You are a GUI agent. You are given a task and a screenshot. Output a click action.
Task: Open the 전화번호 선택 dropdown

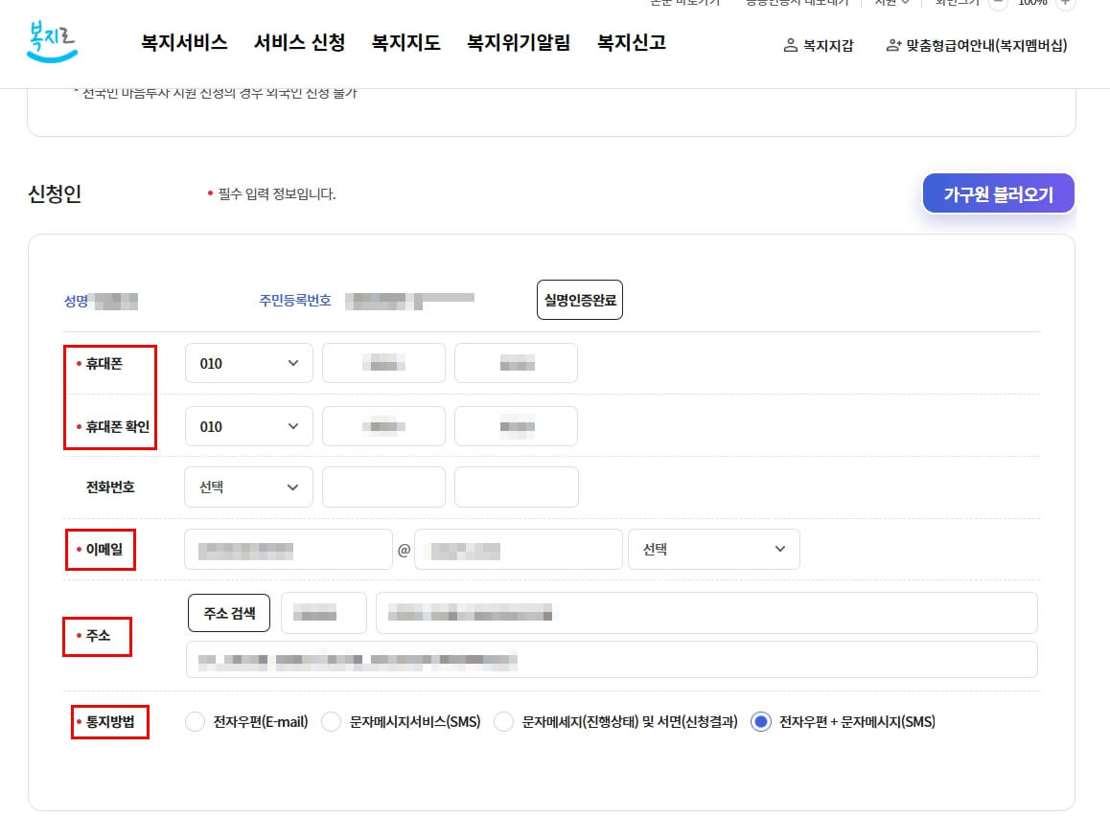coord(248,487)
